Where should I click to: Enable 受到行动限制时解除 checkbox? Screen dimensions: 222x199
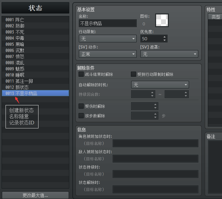point(133,74)
